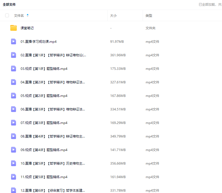
Task: Open 02.直播【第1讲】【哲学精讲】辩证唯物论 file
Action: coord(53,55)
